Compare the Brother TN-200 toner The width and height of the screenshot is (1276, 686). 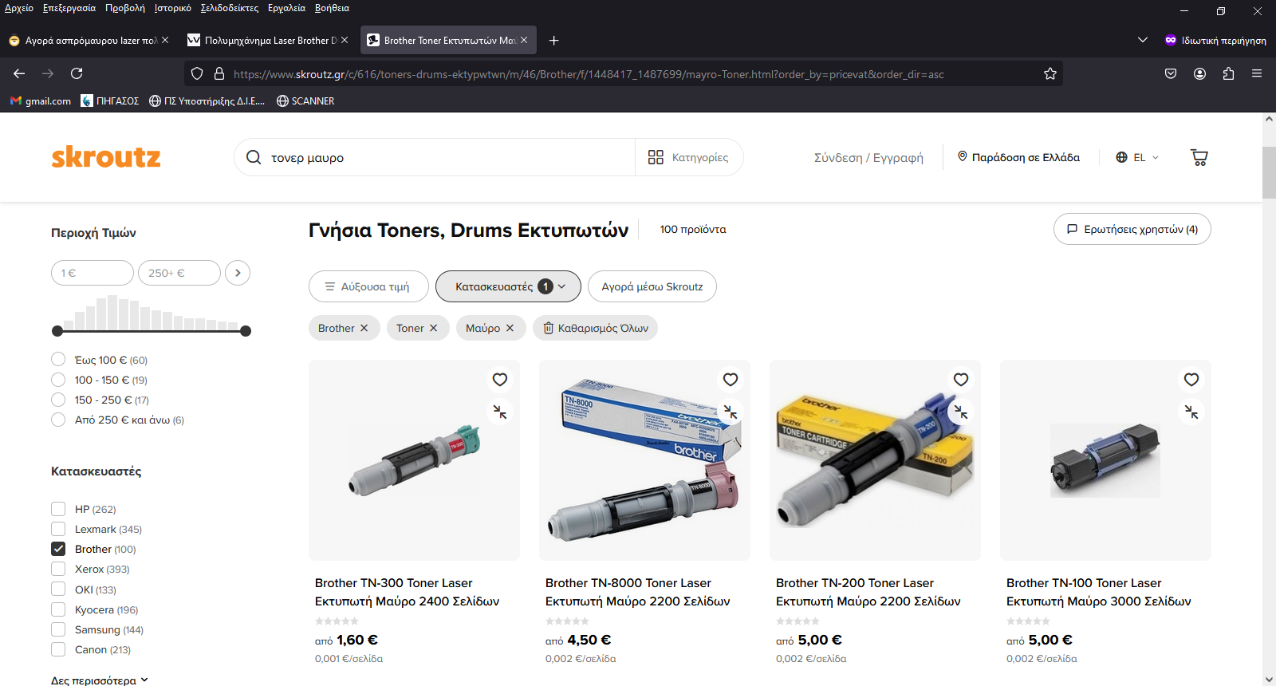coord(961,412)
